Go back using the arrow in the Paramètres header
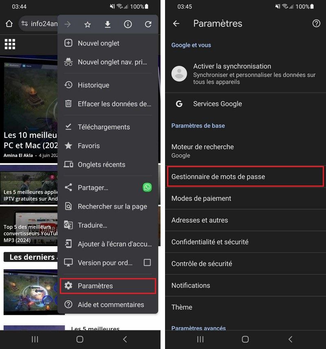326x349 pixels. point(176,24)
